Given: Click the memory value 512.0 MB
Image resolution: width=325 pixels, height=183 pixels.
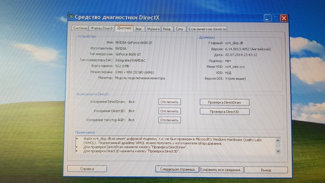Looking at the screenshot, I should (x=122, y=66).
